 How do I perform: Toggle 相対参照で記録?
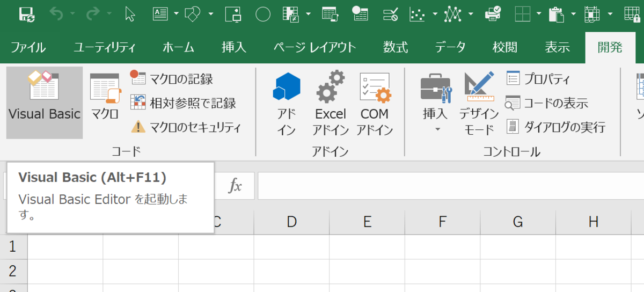coord(184,103)
